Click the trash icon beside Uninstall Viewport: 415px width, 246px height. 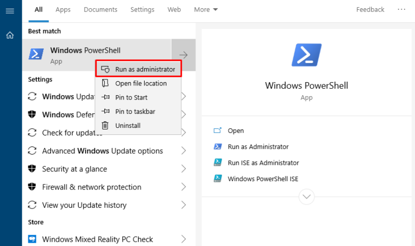105,126
